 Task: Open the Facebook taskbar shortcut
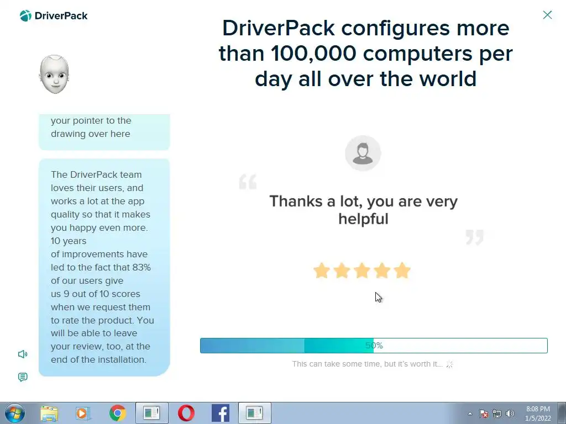(220, 413)
